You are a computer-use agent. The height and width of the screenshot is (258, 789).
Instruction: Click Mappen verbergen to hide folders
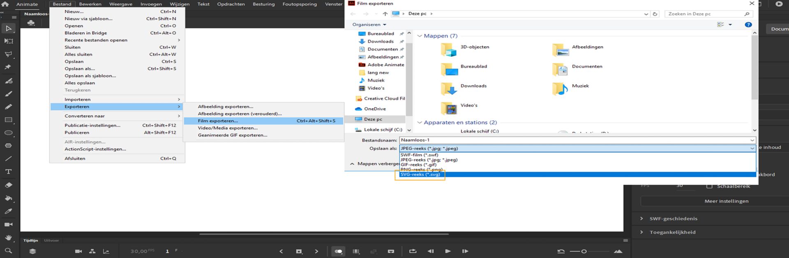[375, 164]
